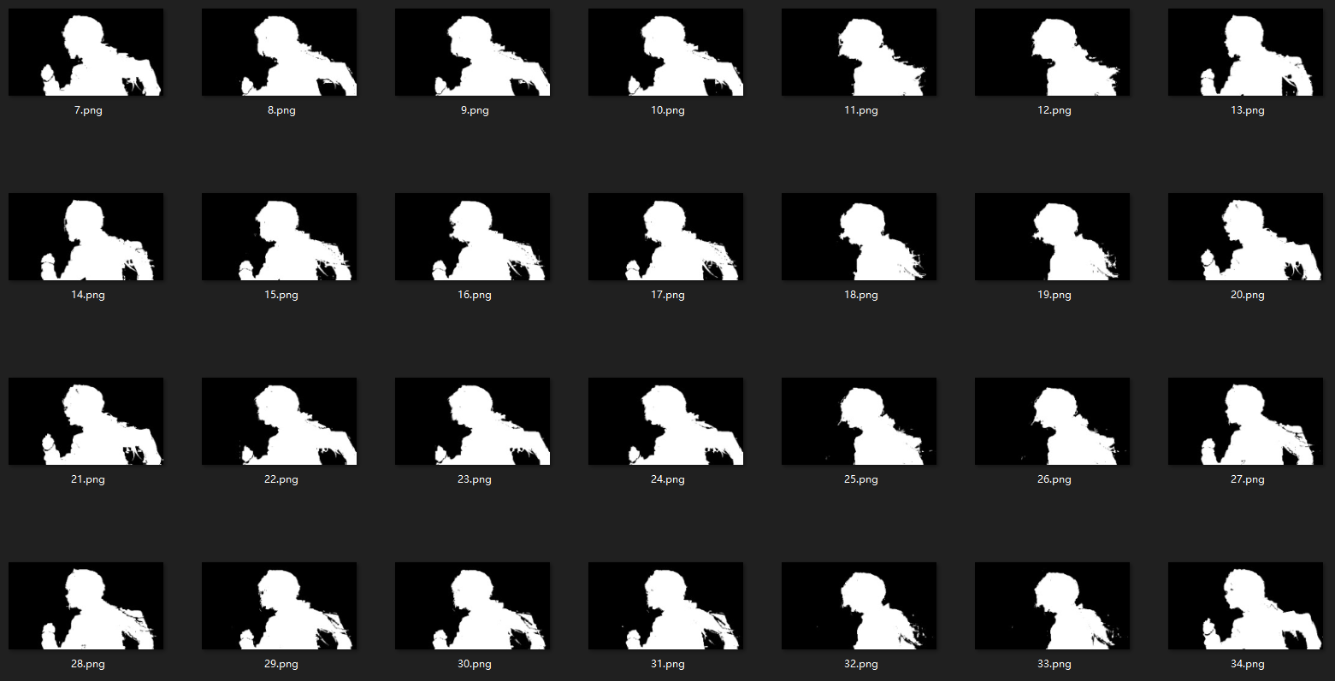Select the 31.png thumbnail image
1335x681 pixels.
(x=665, y=606)
